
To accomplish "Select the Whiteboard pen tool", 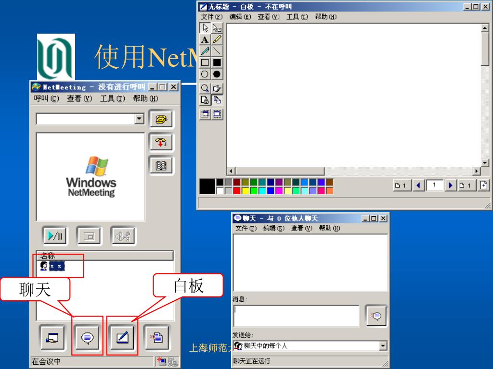I will [205, 51].
